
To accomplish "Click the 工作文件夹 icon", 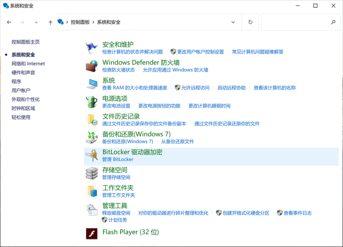I will click(x=92, y=191).
